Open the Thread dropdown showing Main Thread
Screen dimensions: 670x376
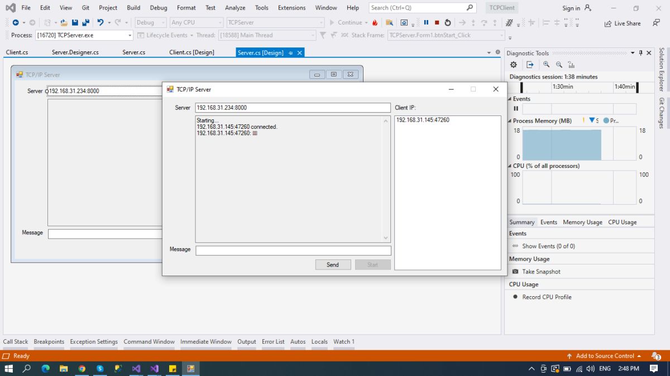pyautogui.click(x=313, y=35)
